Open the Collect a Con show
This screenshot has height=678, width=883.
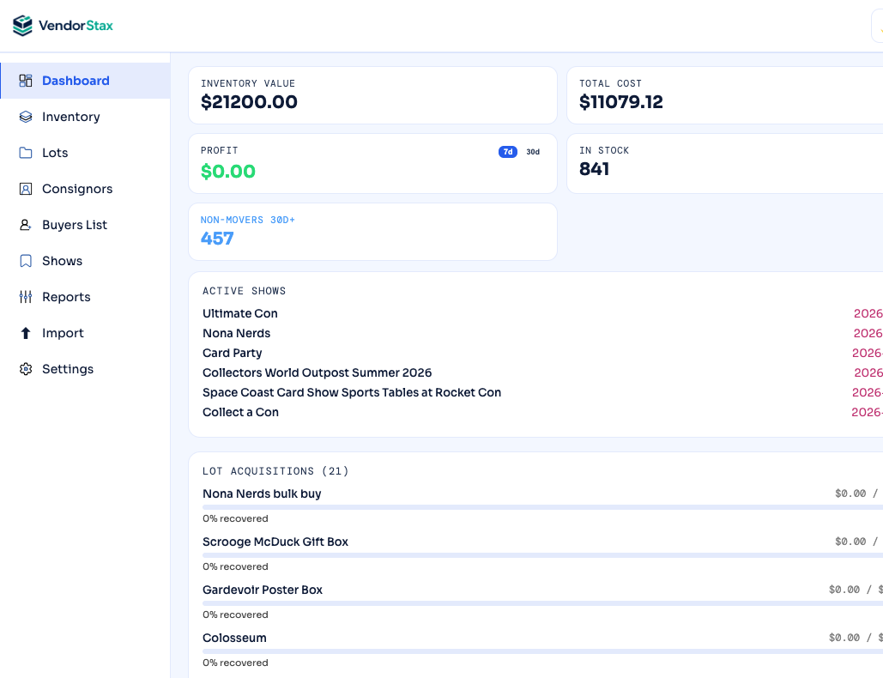point(240,412)
